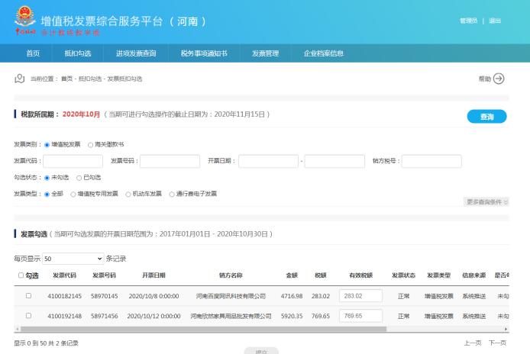The image size is (530, 354).
Task: Edit the 有效税额 field showing 283.02
Action: pos(360,296)
